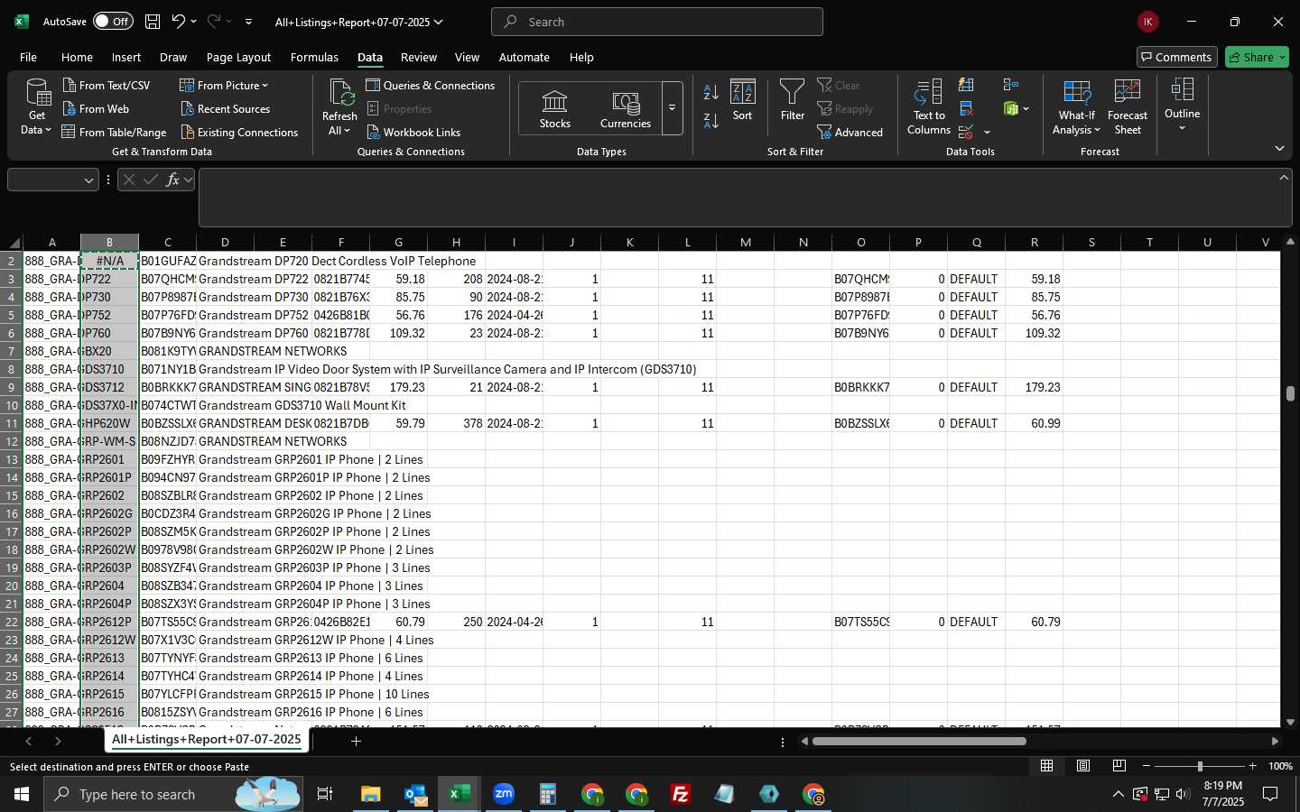Screen dimensions: 1300x812
Task: Open the File menu
Action: tap(28, 57)
